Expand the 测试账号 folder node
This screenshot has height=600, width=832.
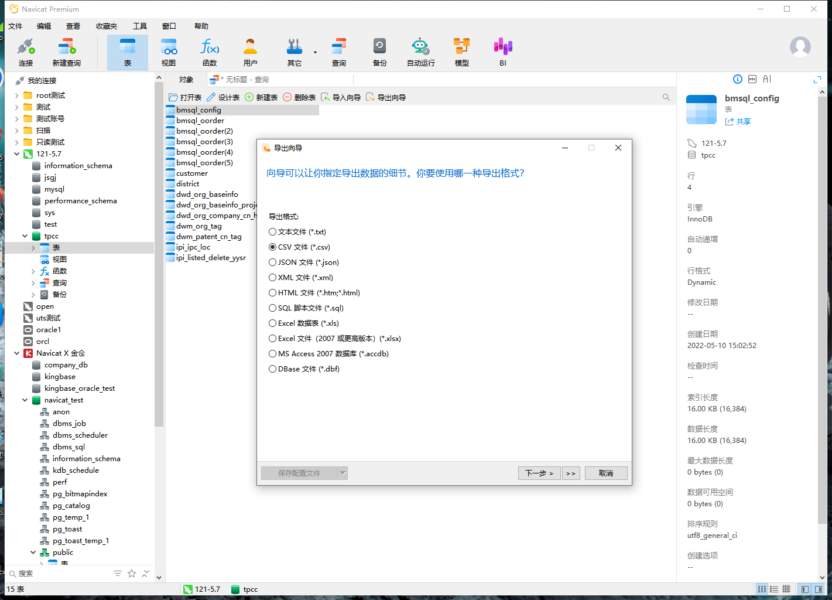point(16,119)
